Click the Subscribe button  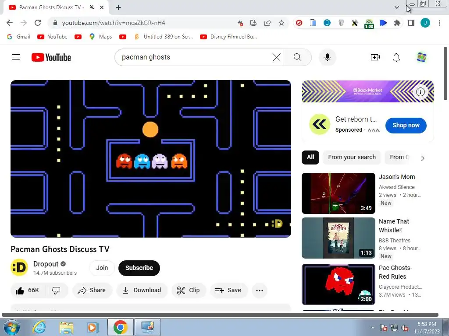[139, 268]
